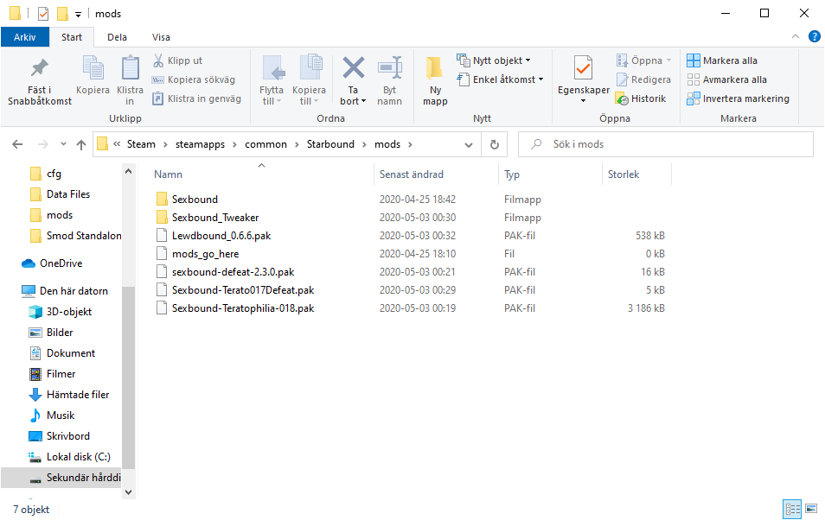Click the Kopiera till icon

point(310,69)
